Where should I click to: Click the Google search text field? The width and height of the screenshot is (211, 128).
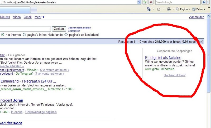point(25,29)
